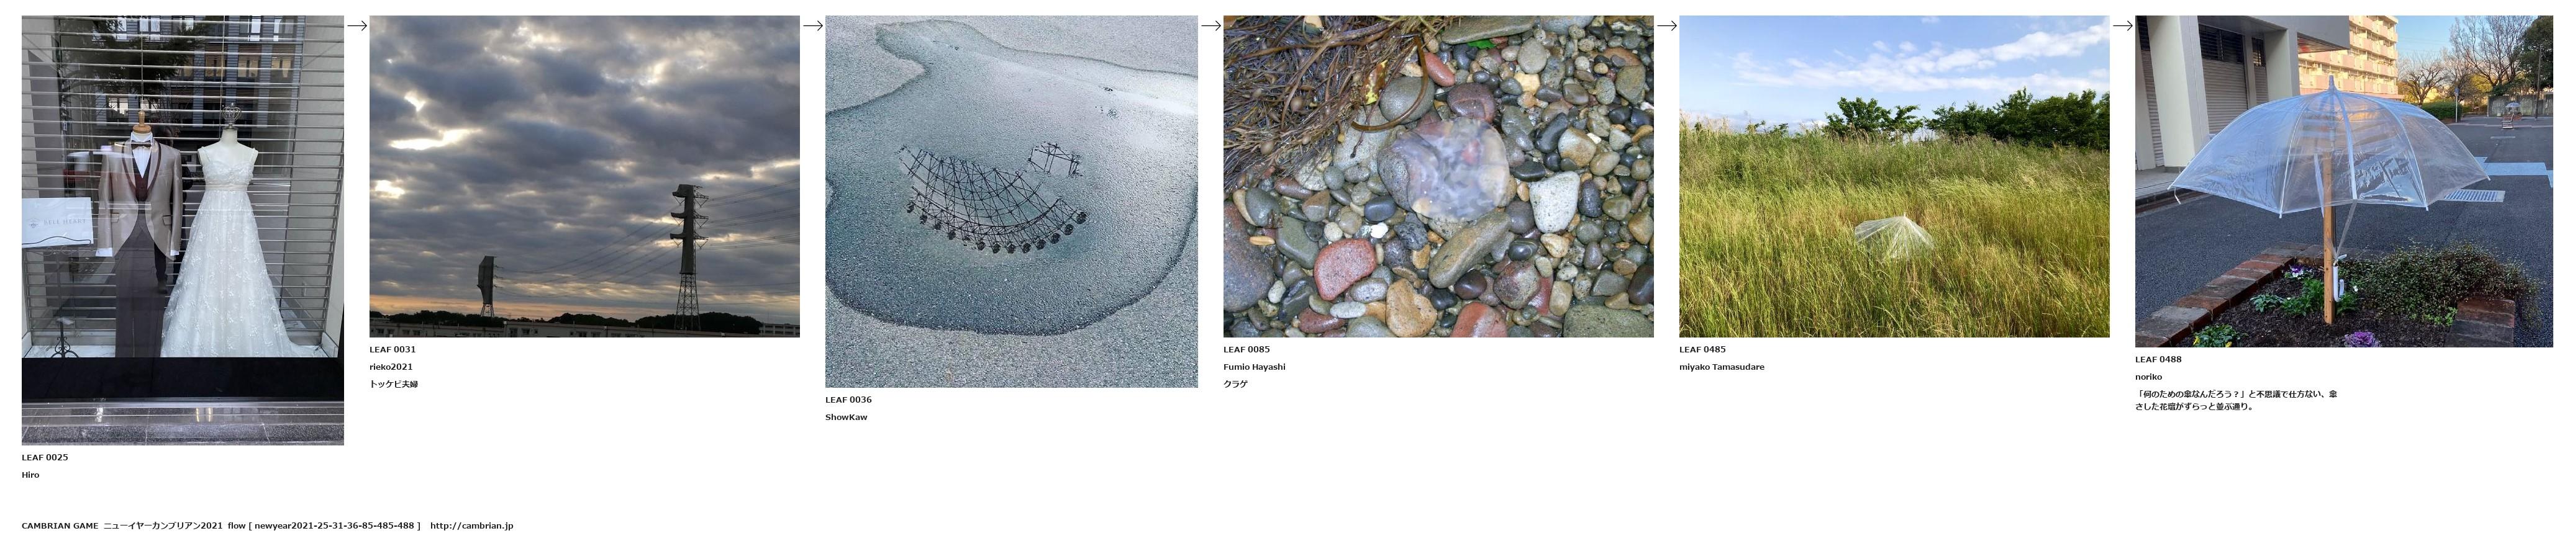Click arrow between LEAF 0085 and 0485
Image resolution: width=2575 pixels, height=541 pixels.
tap(1666, 26)
